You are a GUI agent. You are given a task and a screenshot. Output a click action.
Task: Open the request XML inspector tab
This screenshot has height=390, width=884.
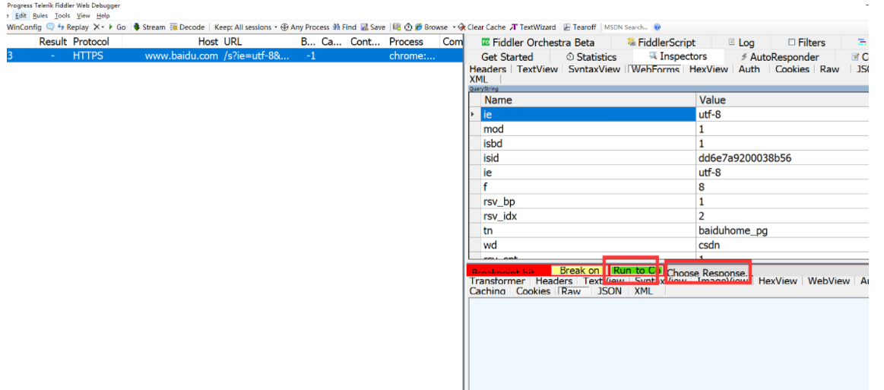pyautogui.click(x=479, y=80)
